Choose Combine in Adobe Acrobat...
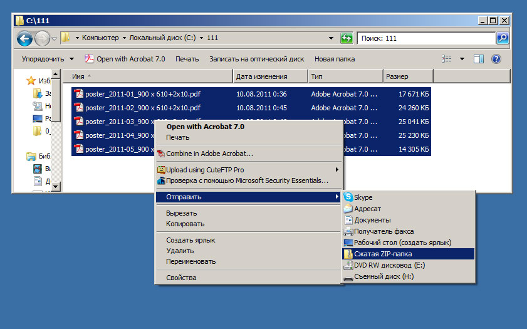The height and width of the screenshot is (329, 527). (248, 154)
